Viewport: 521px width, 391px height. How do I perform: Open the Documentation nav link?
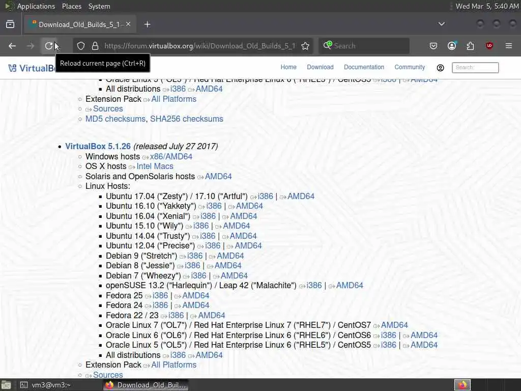coord(364,67)
